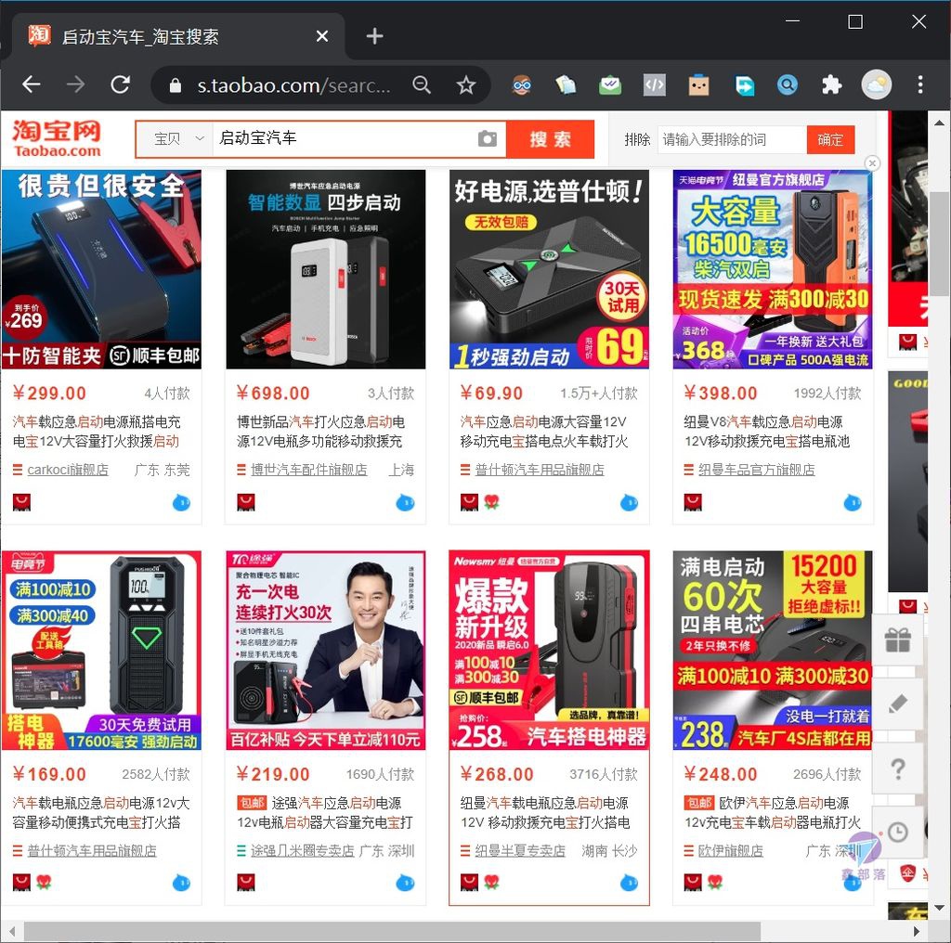Viewport: 951px width, 943px height.
Task: Open the gift icon in right sidebar
Action: point(898,640)
